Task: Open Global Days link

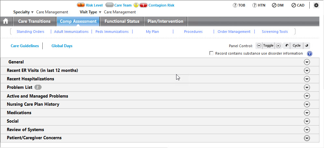Action: [x=62, y=46]
